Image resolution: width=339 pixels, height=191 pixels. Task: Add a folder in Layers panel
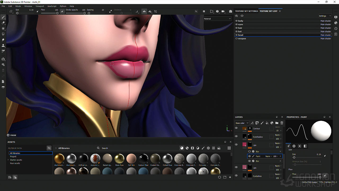(277, 123)
